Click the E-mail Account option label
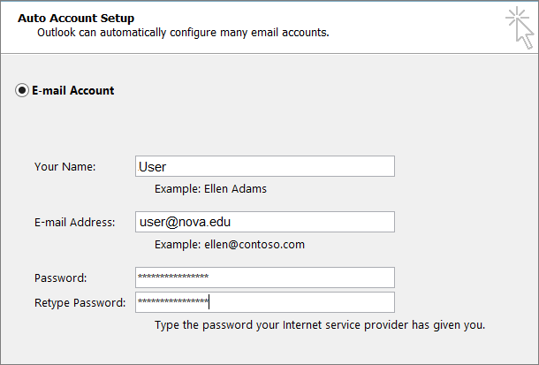Viewport: 539px width, 365px height. click(x=73, y=90)
